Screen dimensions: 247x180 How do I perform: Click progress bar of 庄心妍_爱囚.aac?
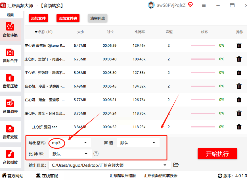(x=203, y=127)
